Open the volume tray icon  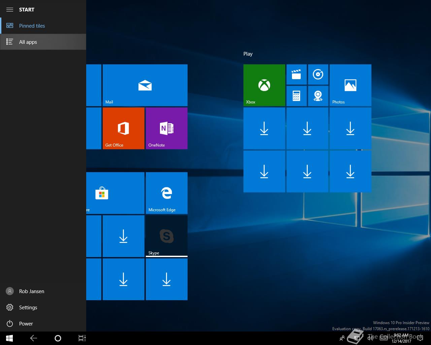tap(370, 338)
